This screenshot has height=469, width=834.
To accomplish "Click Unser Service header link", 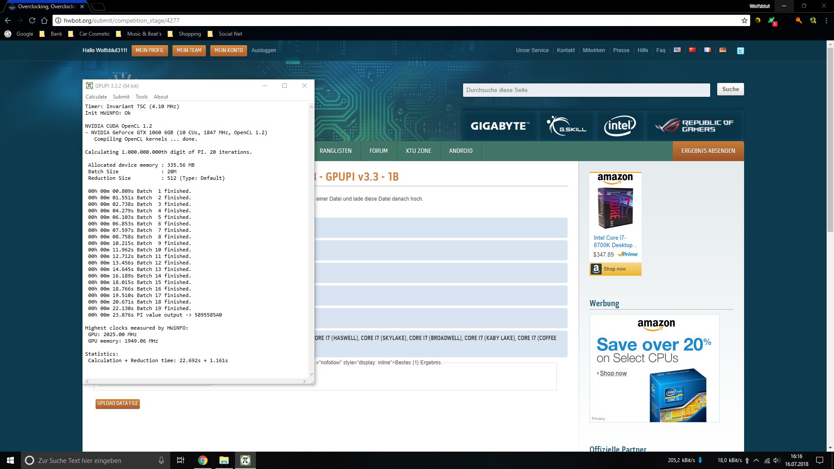I will (532, 50).
